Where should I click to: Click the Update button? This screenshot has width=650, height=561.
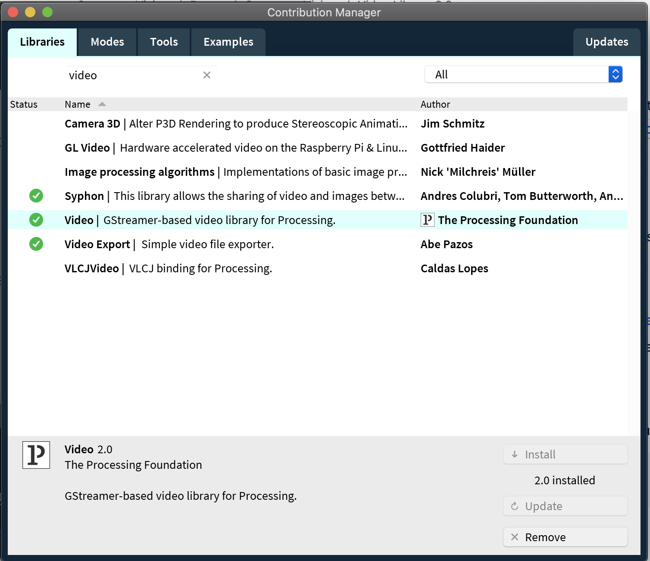565,506
